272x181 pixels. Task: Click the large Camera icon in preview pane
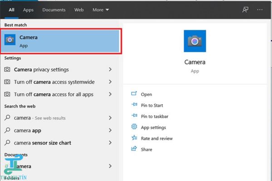(x=194, y=41)
